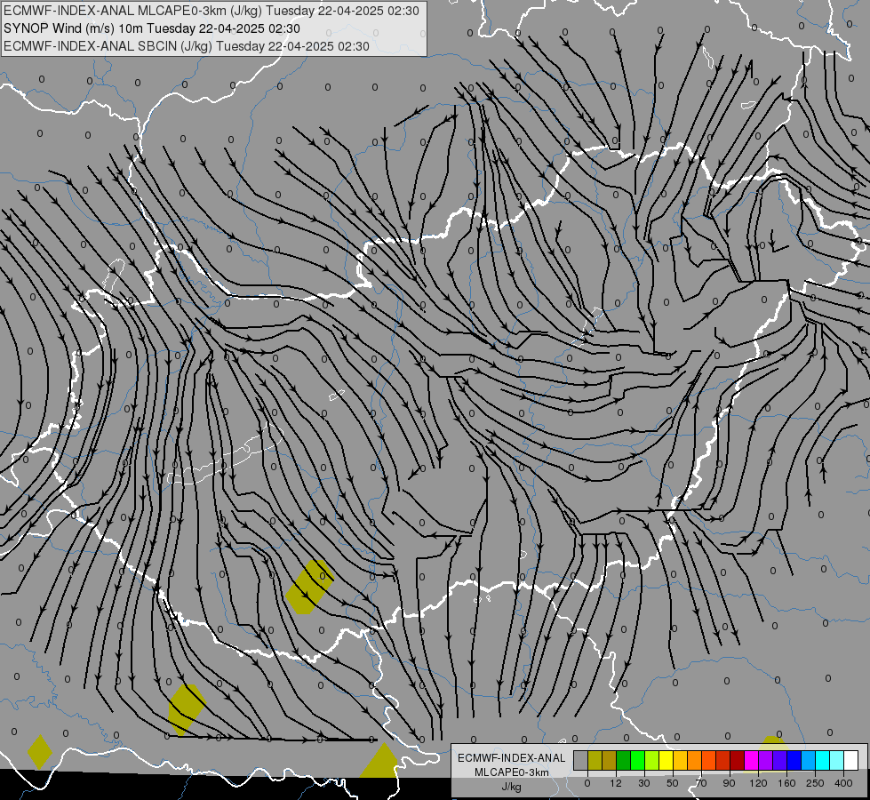This screenshot has height=800, width=870.
Task: Click legend scale value 90
Action: click(x=729, y=783)
